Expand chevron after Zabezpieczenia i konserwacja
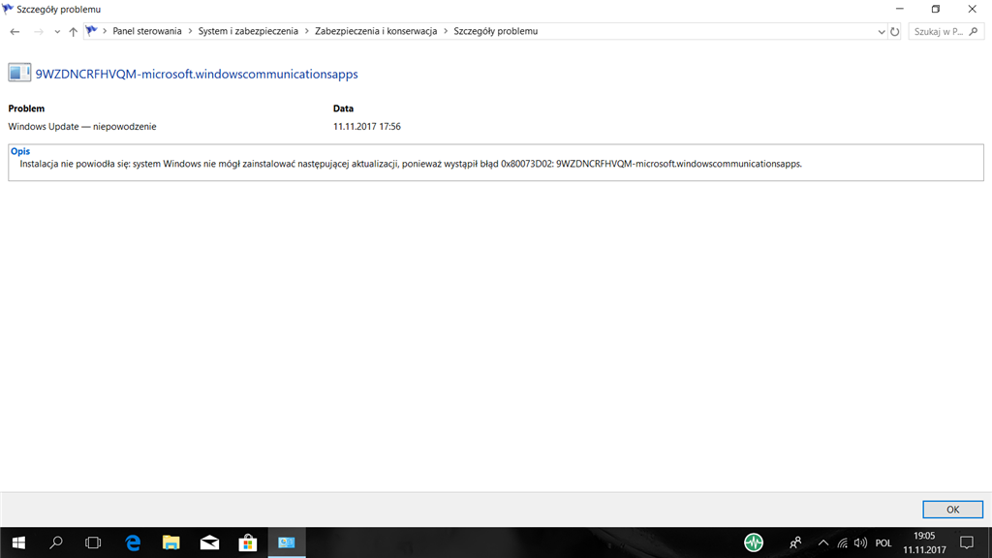The width and height of the screenshot is (992, 558). pyautogui.click(x=446, y=31)
